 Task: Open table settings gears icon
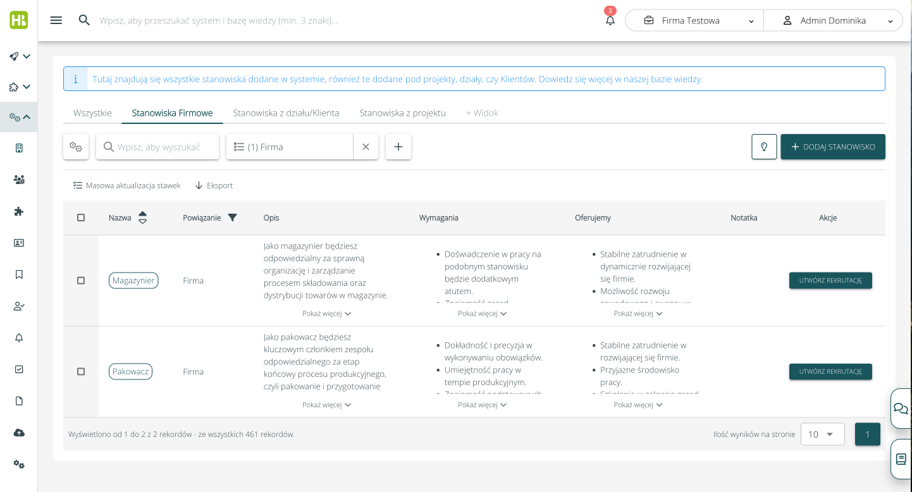tap(76, 147)
